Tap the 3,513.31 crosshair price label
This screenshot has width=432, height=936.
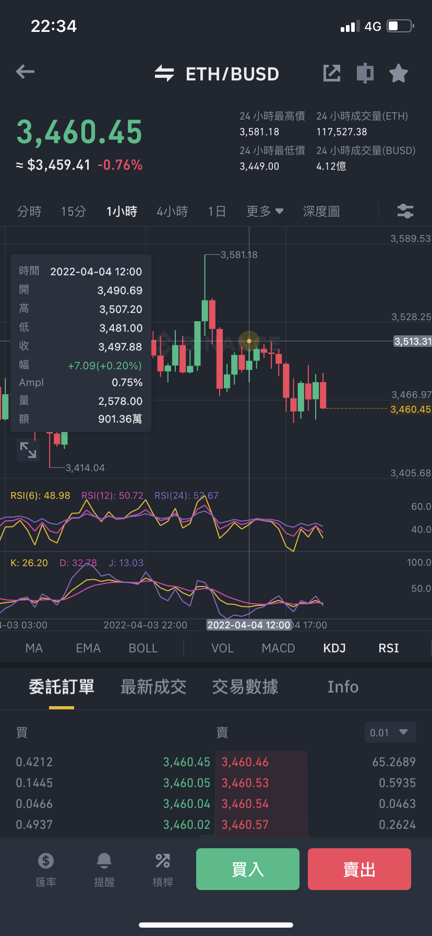click(413, 341)
